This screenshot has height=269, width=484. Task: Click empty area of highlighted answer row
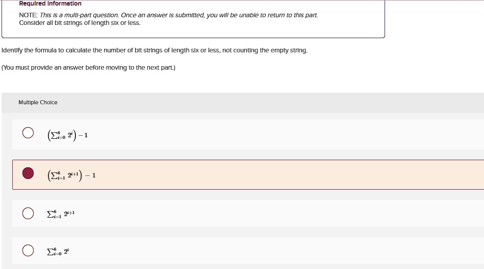(278, 174)
